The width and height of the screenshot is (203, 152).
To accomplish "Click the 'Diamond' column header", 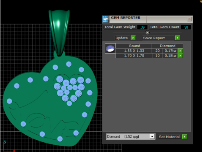I will point(167,46).
